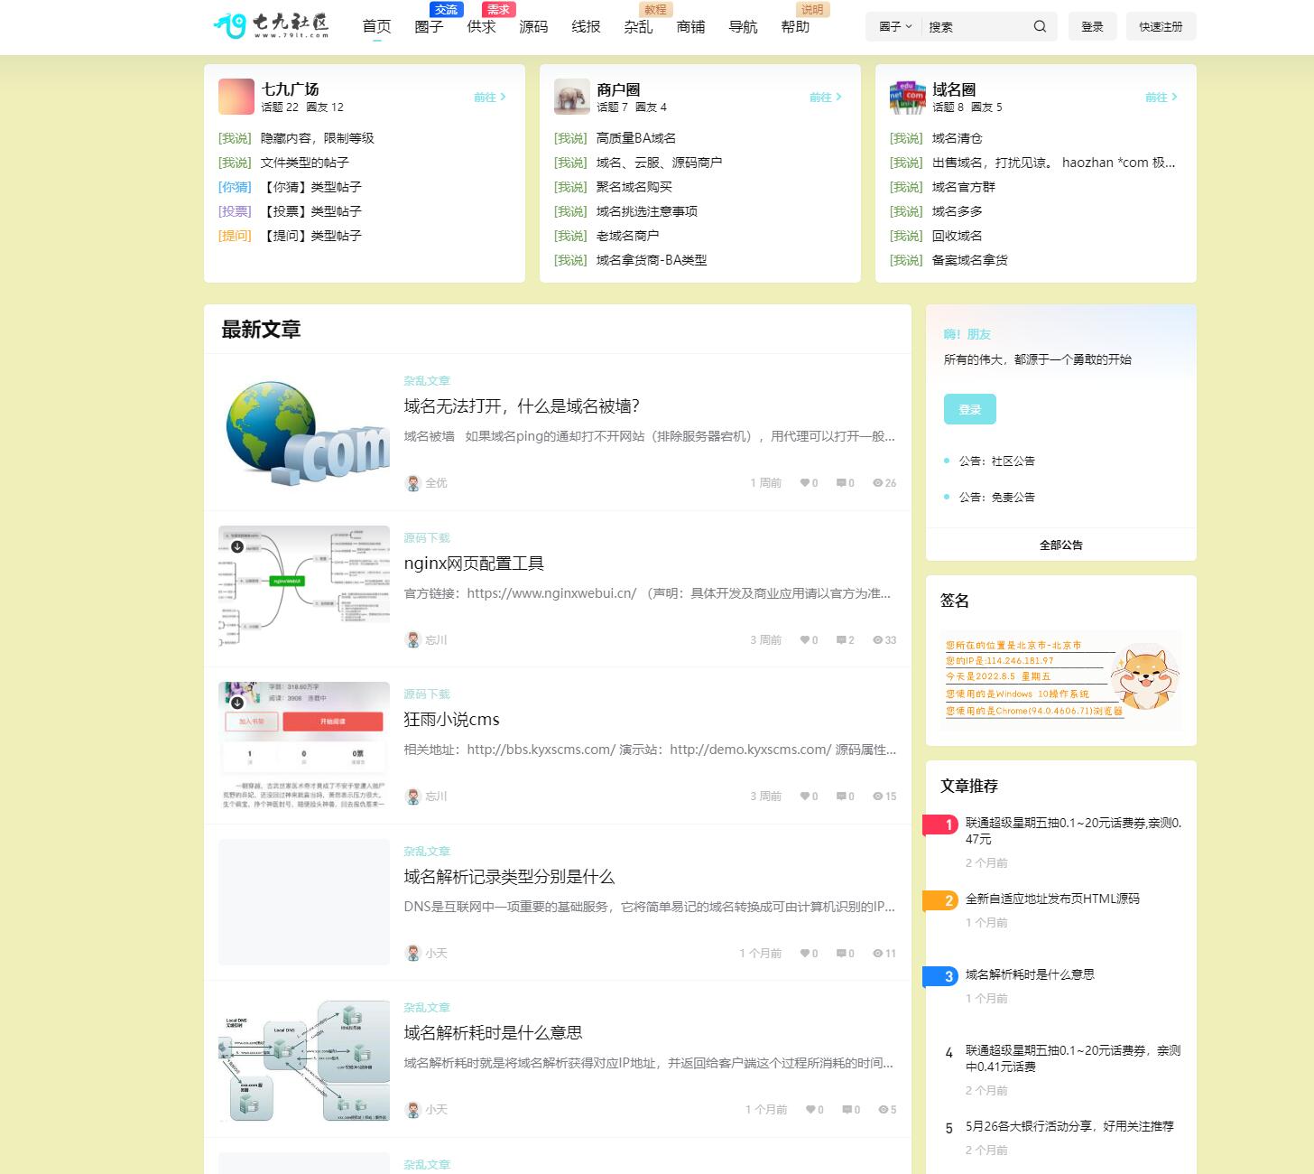The image size is (1314, 1174).
Task: Open the 杂乱 nav menu item
Action: (x=638, y=27)
